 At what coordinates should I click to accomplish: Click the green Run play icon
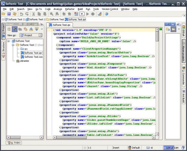coord(87,14)
